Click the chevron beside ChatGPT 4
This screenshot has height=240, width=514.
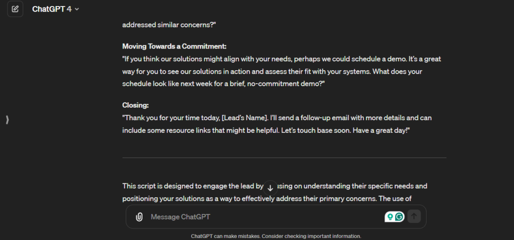[x=77, y=10]
